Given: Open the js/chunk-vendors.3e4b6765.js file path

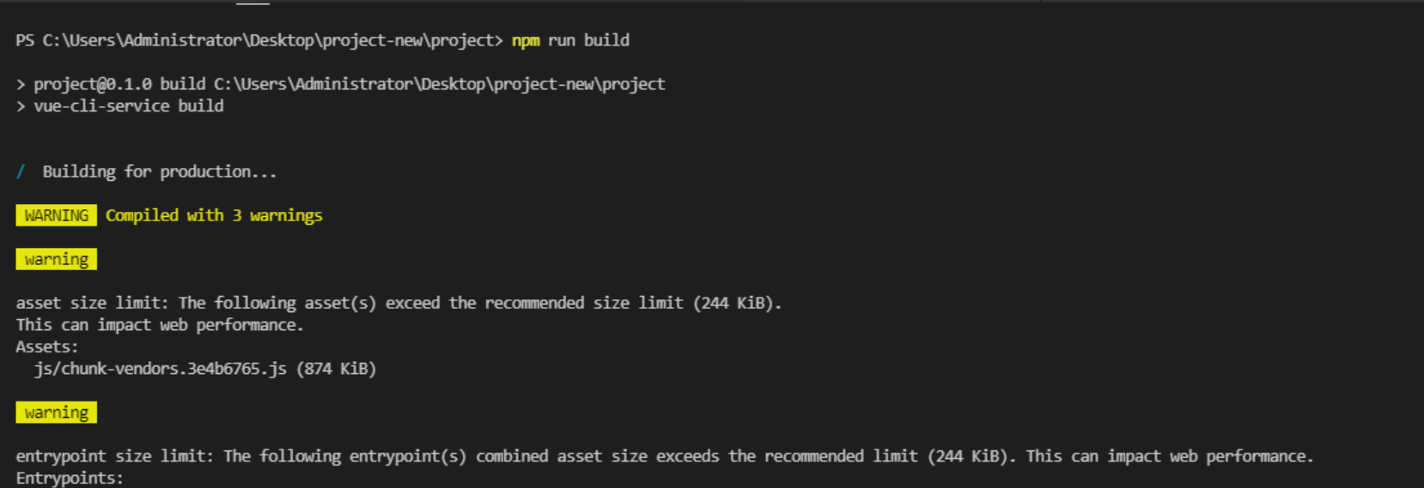Looking at the screenshot, I should tap(161, 369).
